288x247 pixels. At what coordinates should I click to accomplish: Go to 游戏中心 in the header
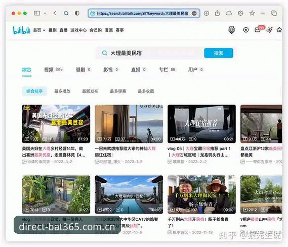[78, 30]
